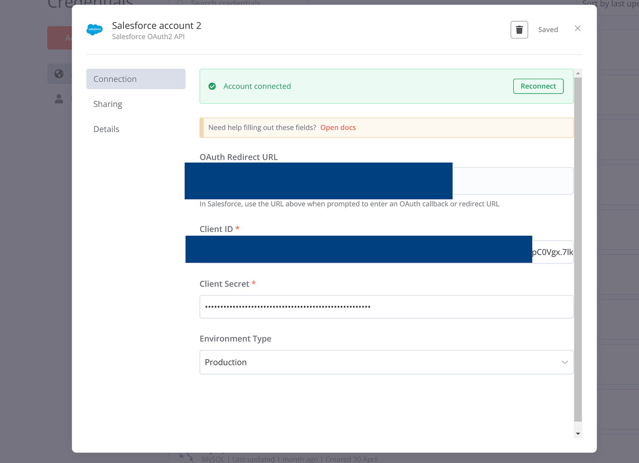Select Production from the environment selector

386,362
